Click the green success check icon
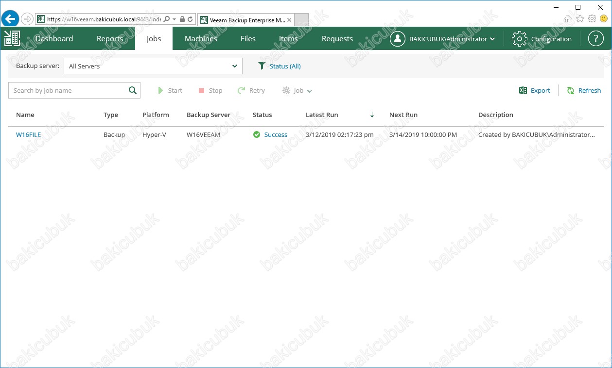 pos(257,134)
